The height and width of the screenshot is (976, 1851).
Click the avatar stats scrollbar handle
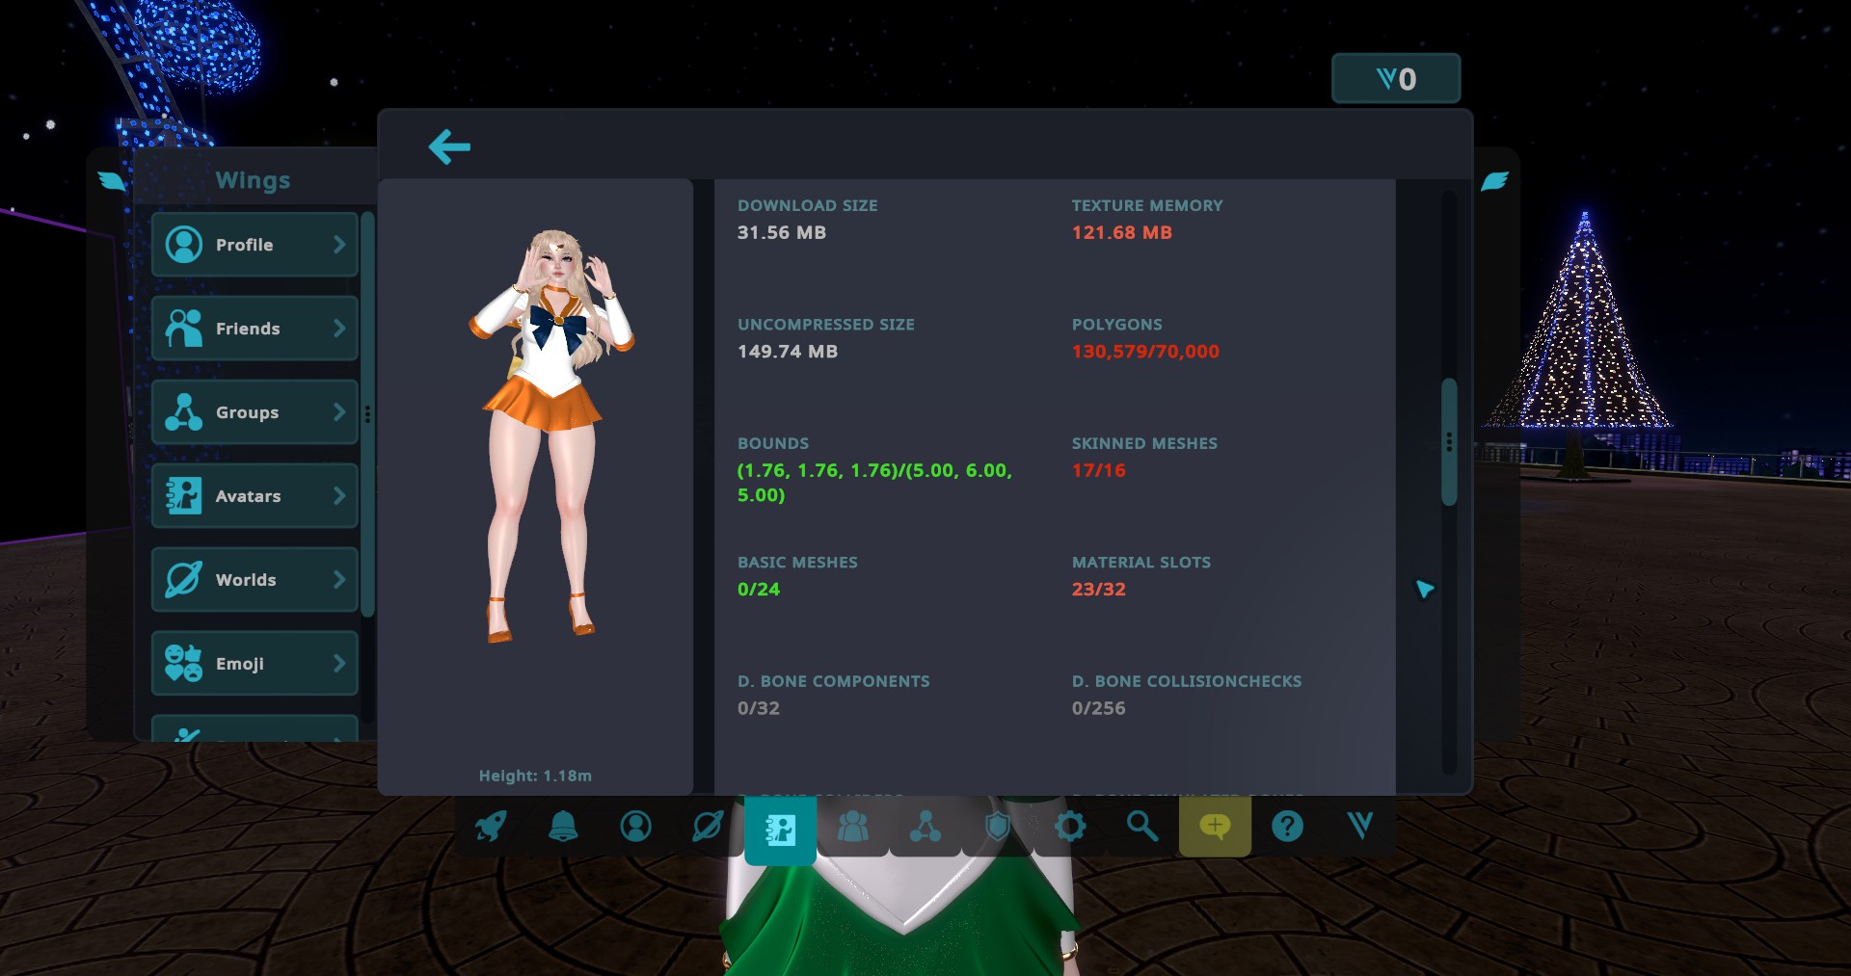click(x=1448, y=442)
